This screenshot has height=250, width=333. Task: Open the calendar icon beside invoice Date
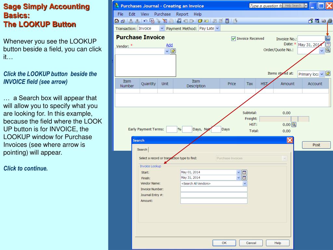coord(328,44)
